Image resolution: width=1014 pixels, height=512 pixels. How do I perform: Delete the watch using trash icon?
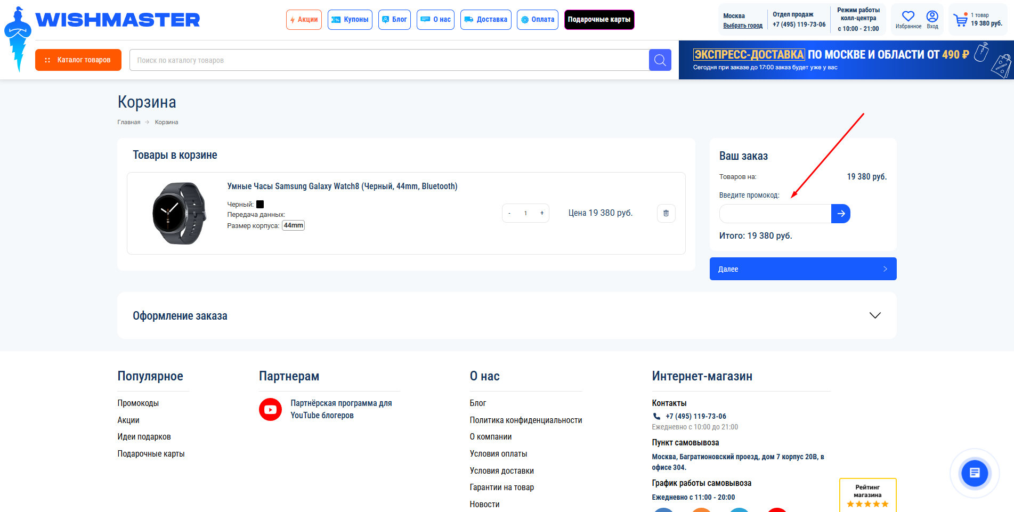click(666, 213)
